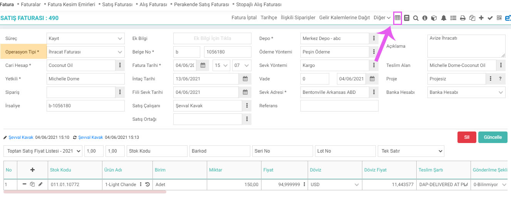Image resolution: width=511 pixels, height=203 pixels.
Task: Click the minus icon to remove row 1
Action: coord(25,184)
